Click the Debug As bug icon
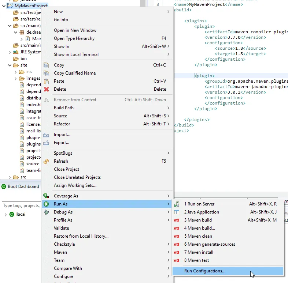The width and height of the screenshot is (288, 283). [46, 212]
